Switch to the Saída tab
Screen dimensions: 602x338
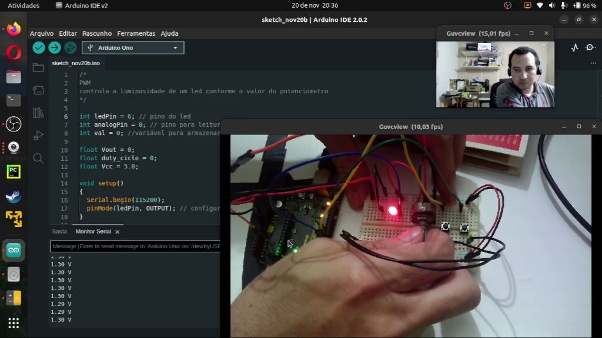pos(59,231)
